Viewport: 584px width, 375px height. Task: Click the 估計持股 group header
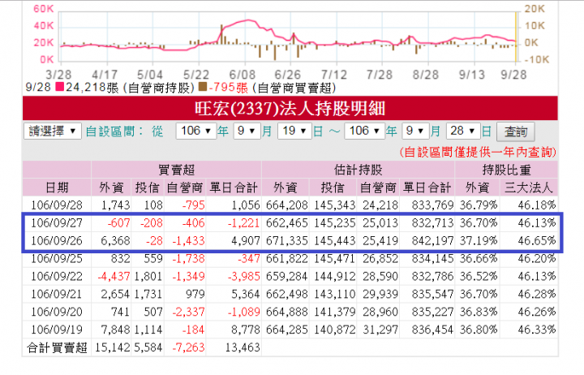click(x=358, y=170)
